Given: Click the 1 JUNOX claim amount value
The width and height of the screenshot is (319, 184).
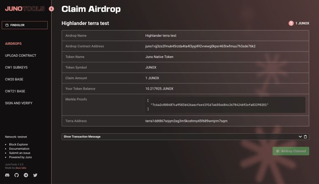Looking at the screenshot, I should click(152, 78).
